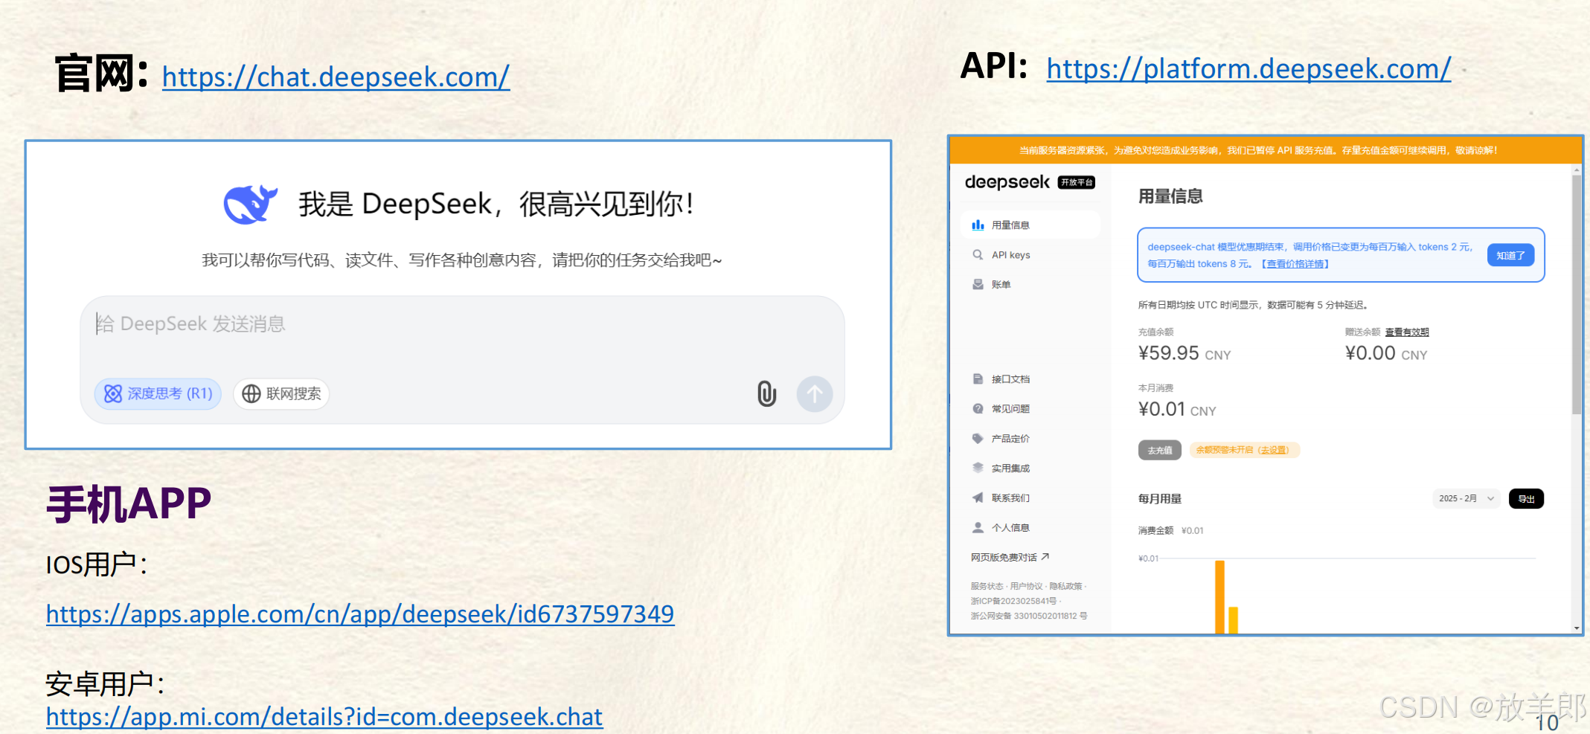Open the app.mi.com Android download link
Viewport: 1590px width, 734px height.
coord(324,717)
